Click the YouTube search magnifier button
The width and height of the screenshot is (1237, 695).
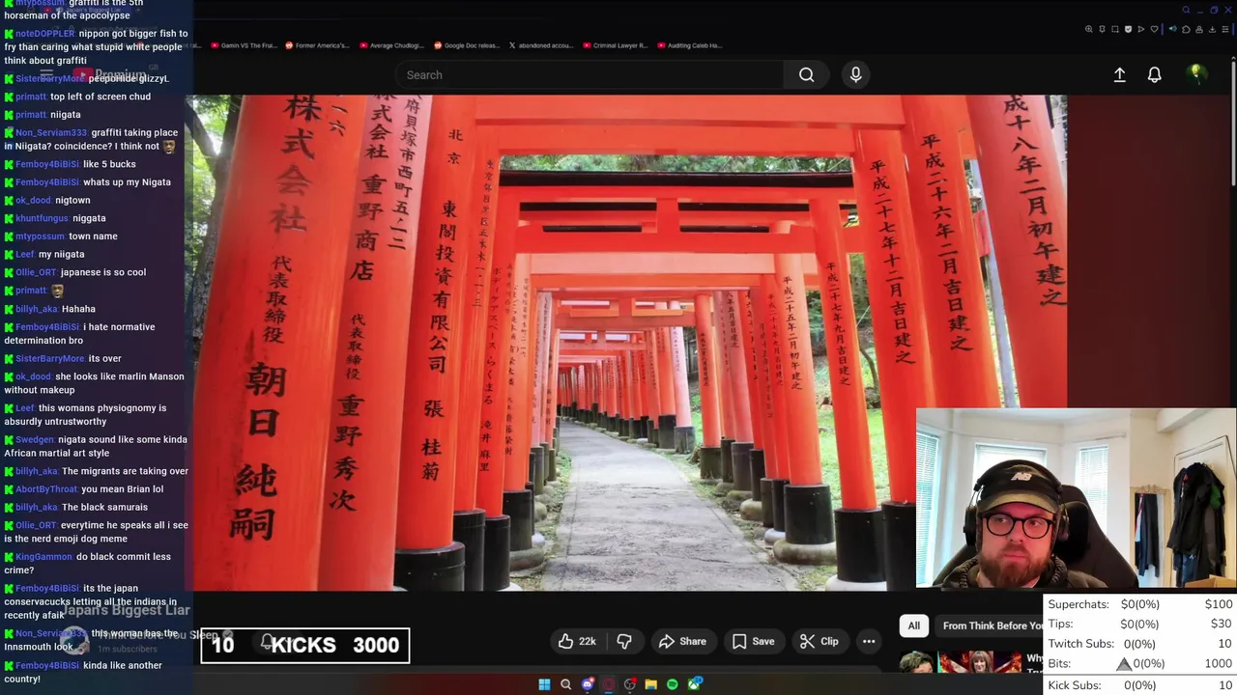806,74
